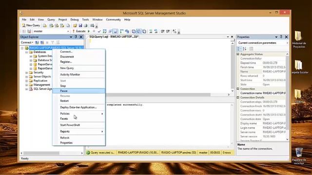312x175 pixels.
Task: Click the New Query toolbar button
Action: 31,25
